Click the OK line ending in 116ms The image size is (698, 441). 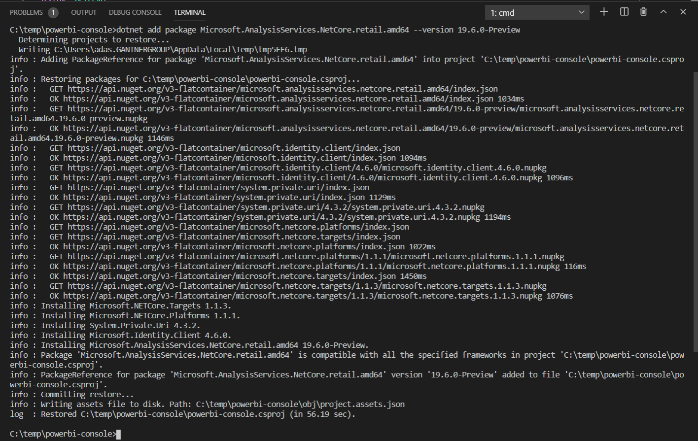pyautogui.click(x=298, y=267)
